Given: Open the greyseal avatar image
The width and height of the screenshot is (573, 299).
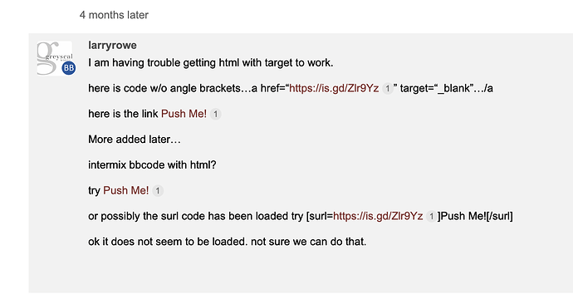Looking at the screenshot, I should tap(55, 58).
